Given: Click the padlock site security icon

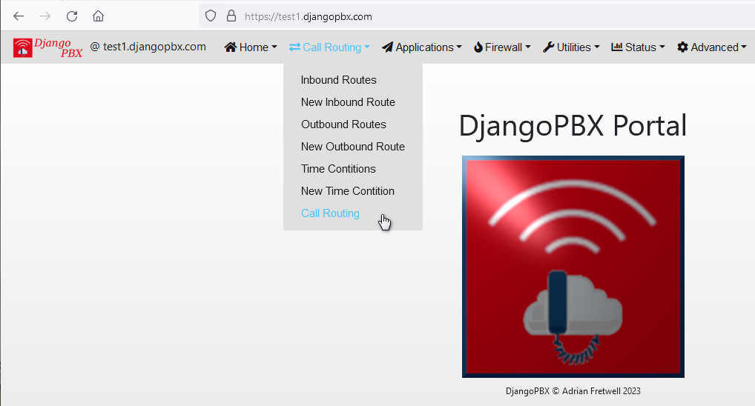Looking at the screenshot, I should point(231,16).
